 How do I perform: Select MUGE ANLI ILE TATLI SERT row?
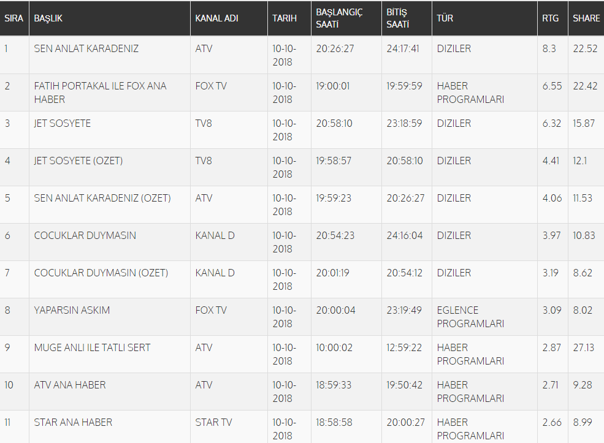(93, 347)
